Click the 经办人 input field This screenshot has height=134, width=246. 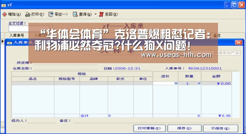(x=42, y=121)
